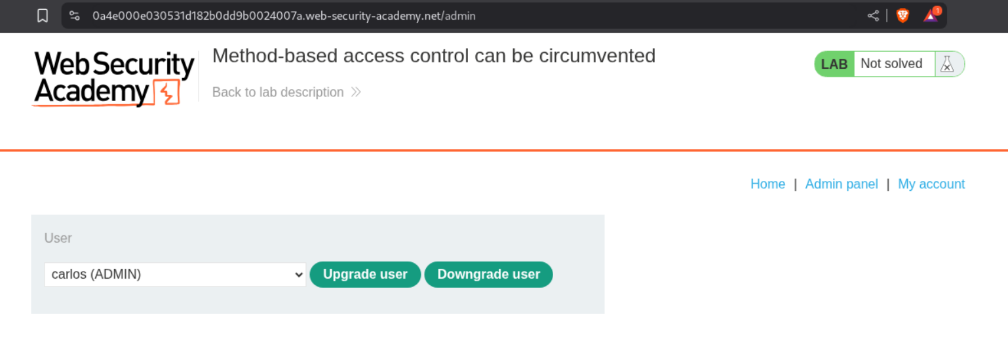Open the My account link
Image resolution: width=1008 pixels, height=339 pixels.
931,184
